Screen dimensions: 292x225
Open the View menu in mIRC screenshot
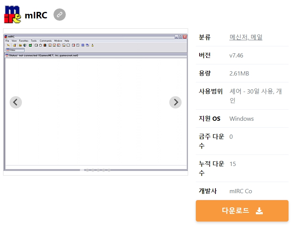click(14, 41)
